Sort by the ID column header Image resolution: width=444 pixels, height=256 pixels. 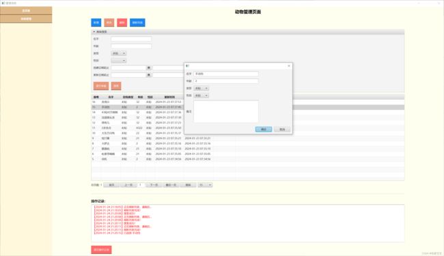click(96, 97)
